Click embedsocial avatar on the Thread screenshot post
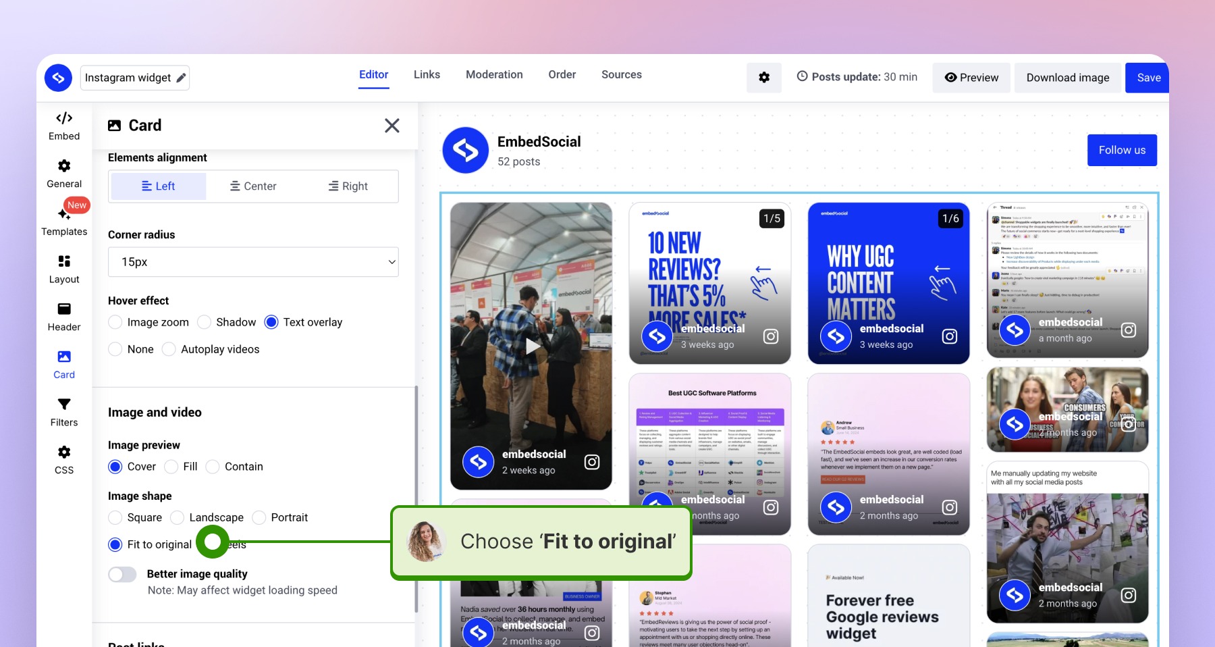The width and height of the screenshot is (1215, 647). [x=1015, y=330]
